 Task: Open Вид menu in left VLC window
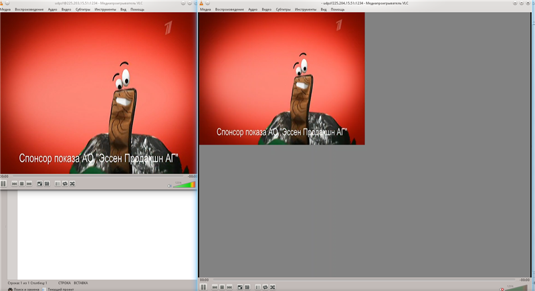click(123, 9)
